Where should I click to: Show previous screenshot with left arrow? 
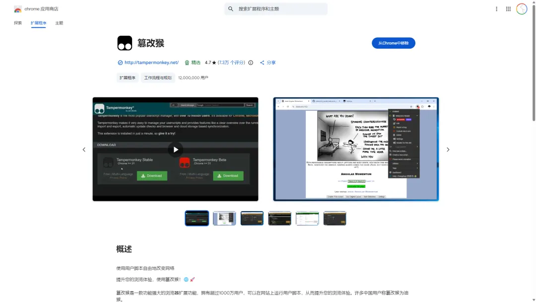point(84,150)
